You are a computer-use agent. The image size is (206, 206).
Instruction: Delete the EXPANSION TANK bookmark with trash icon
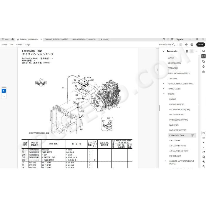tap(192, 135)
